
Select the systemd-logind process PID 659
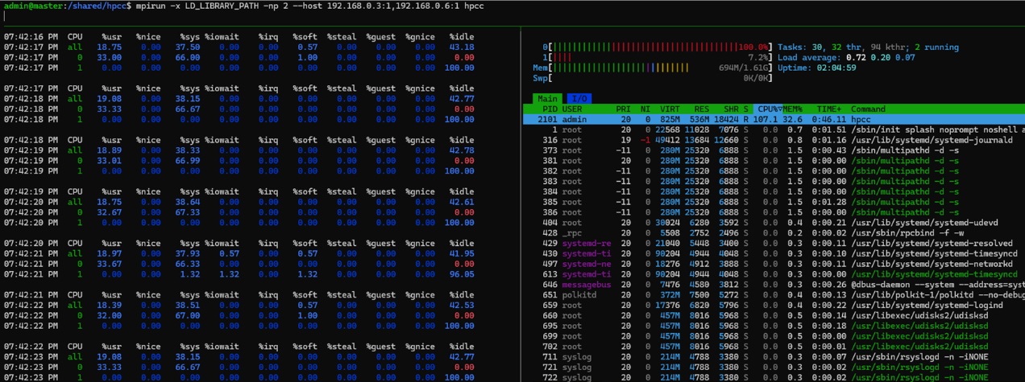point(774,305)
